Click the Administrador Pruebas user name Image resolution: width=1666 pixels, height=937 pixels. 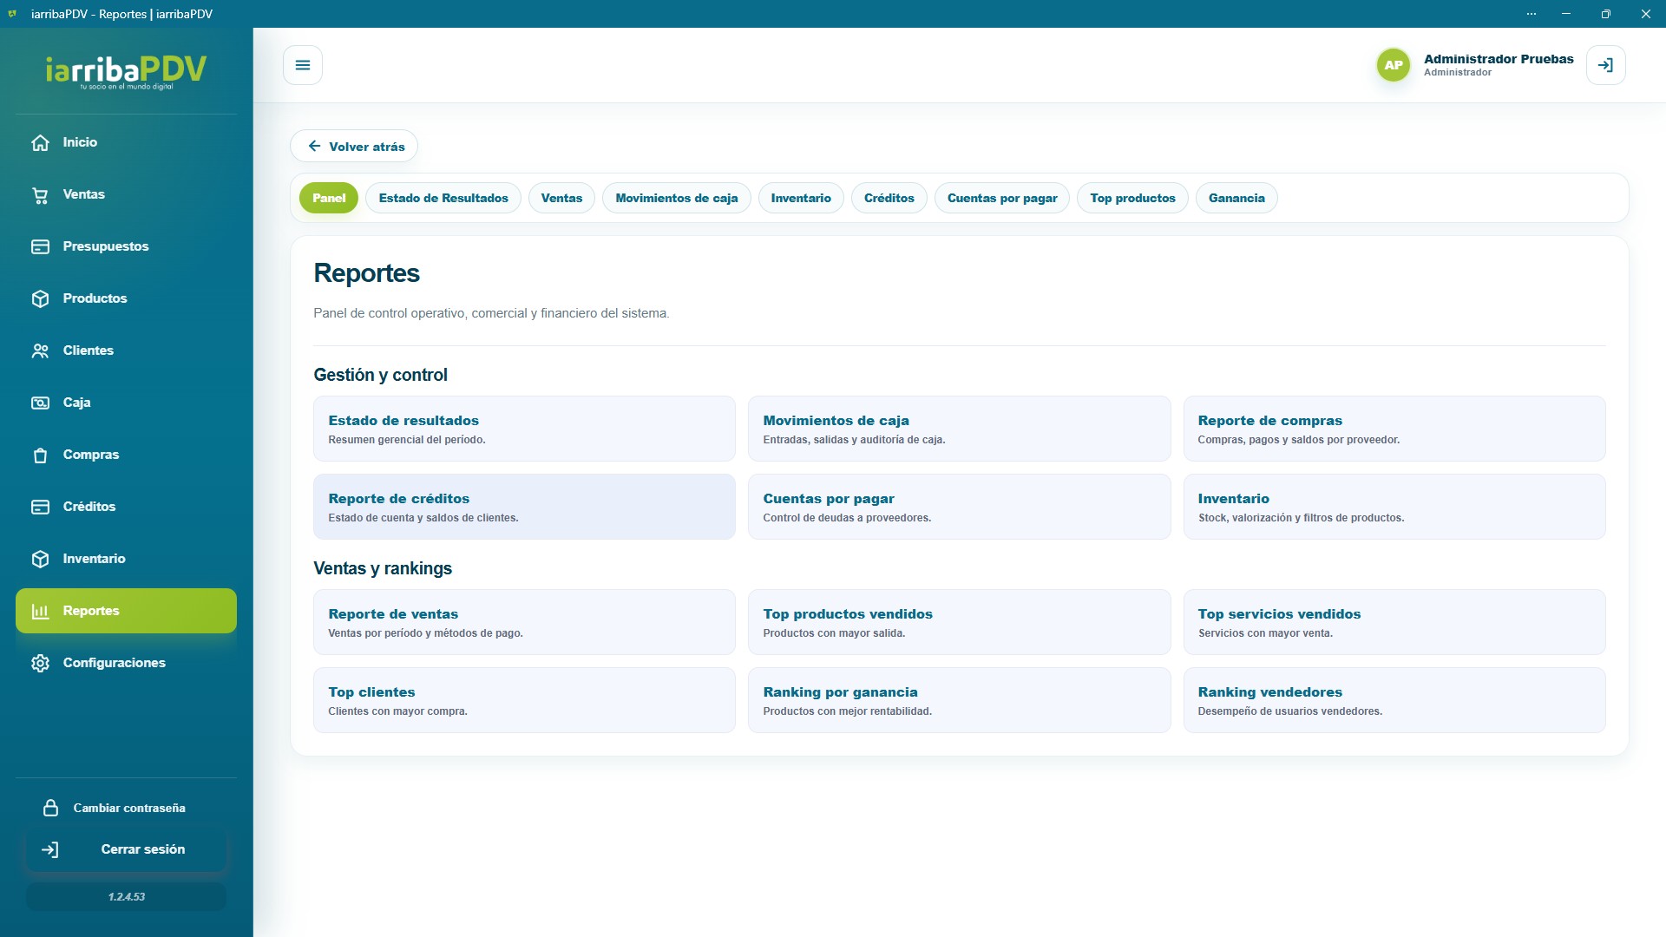click(x=1499, y=59)
